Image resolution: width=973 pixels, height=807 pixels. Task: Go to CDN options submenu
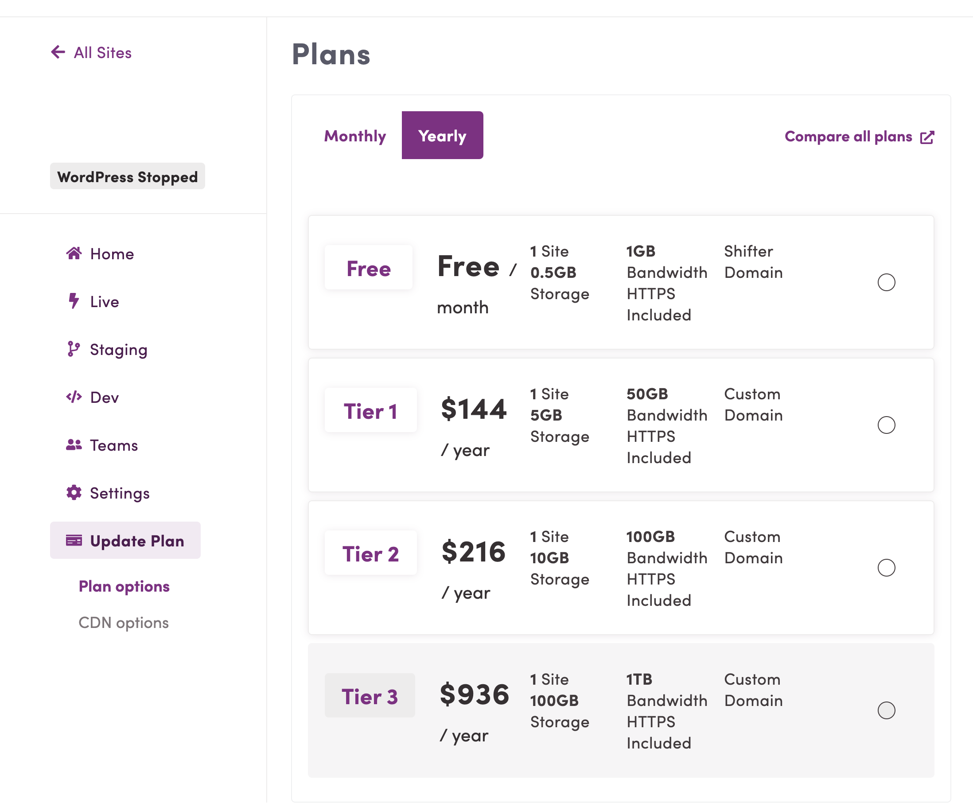coord(124,623)
